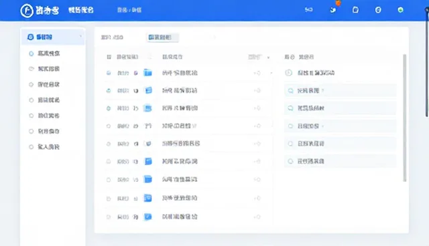This screenshot has width=429, height=246.
Task: Click the circular app logo in header
Action: tap(27, 11)
